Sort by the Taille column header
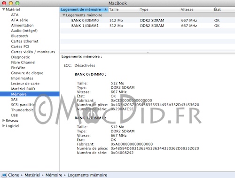This screenshot has height=178, width=235. (124, 9)
